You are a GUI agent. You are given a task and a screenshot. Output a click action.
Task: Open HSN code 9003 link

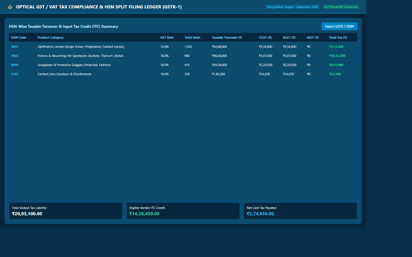click(15, 56)
